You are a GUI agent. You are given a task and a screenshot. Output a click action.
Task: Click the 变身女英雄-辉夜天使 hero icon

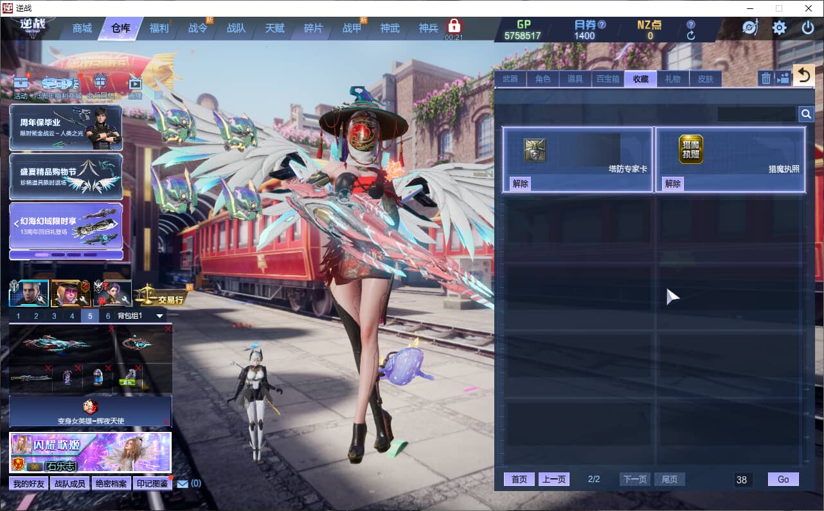[x=91, y=406]
